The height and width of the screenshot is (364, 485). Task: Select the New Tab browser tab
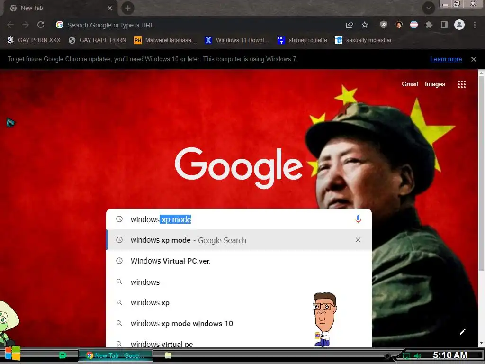[60, 8]
